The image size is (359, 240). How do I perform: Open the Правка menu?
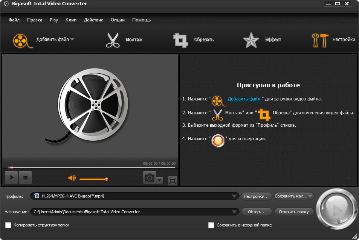[35, 20]
